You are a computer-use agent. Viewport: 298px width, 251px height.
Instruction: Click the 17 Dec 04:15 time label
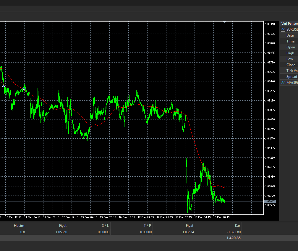(x=146, y=217)
